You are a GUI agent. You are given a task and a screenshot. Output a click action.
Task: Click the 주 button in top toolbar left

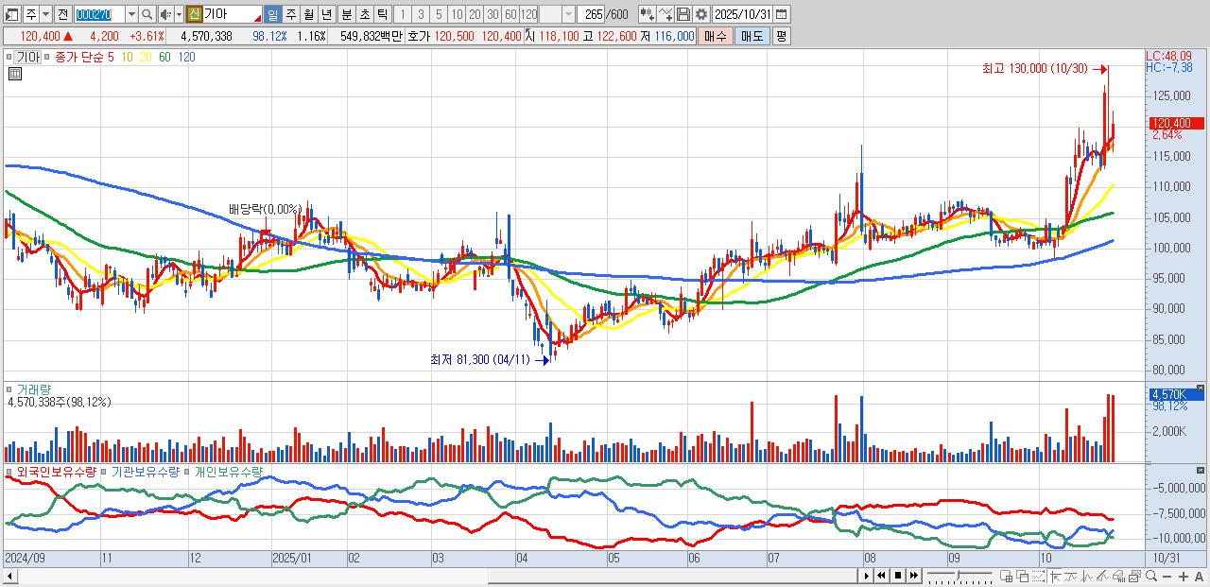[31, 14]
